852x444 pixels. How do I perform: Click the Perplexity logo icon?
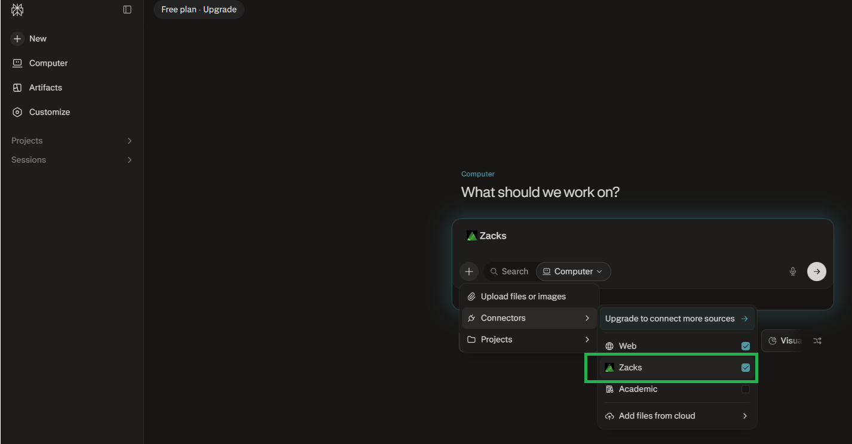(17, 10)
